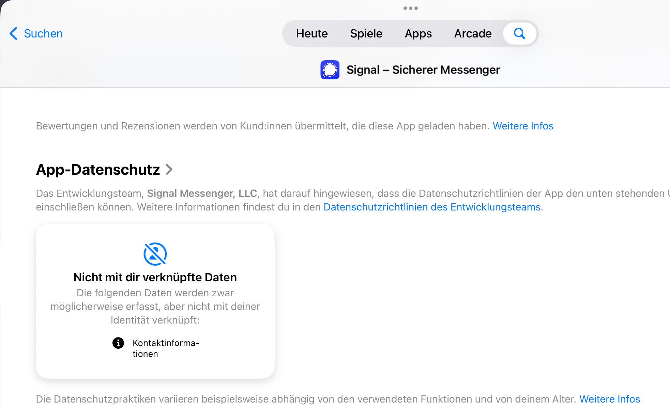Screen dimensions: 670x408
Task: Tap the Signal app icon in the header
Action: click(x=330, y=70)
